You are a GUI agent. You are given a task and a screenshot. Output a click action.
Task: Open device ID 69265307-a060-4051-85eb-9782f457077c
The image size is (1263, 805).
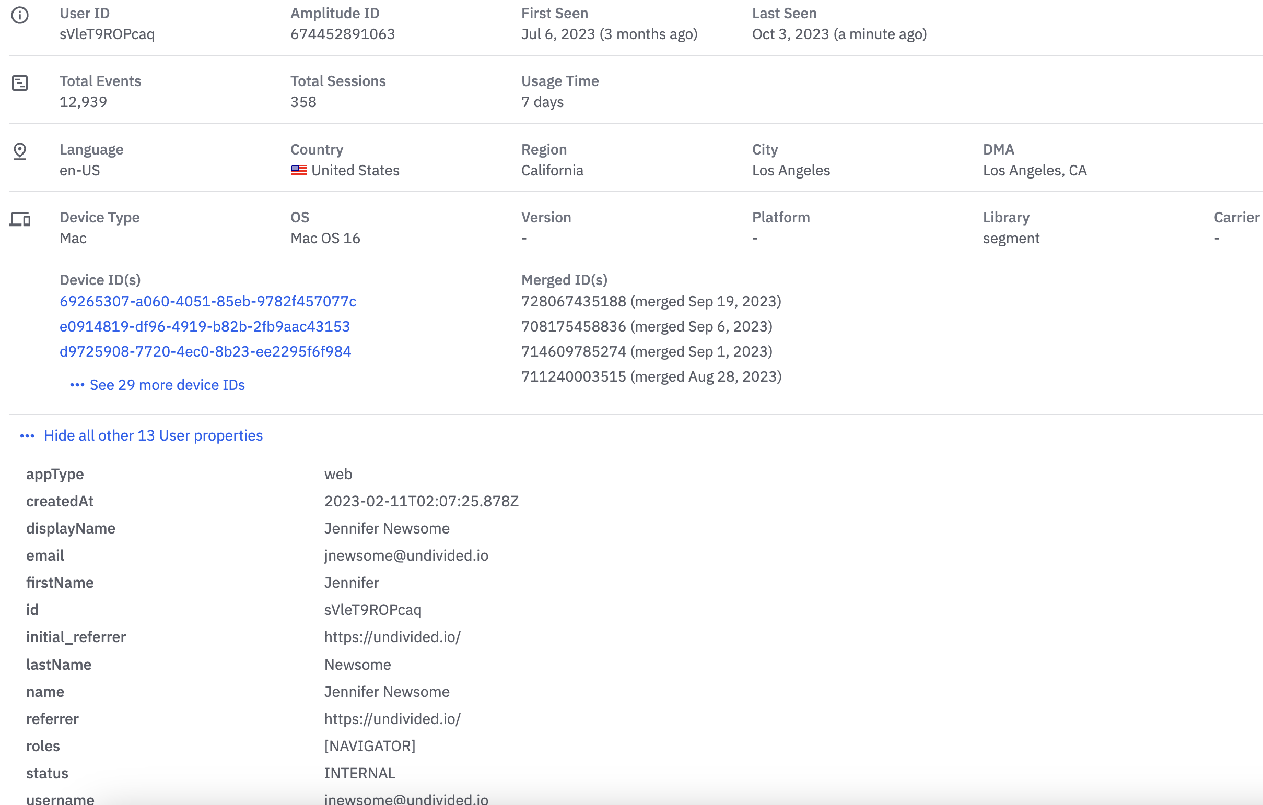click(208, 301)
